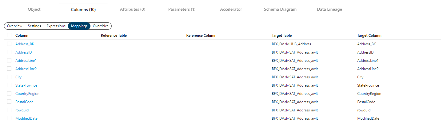447x131 pixels.
Task: Open the PostalCode column link
Action: 24,102
